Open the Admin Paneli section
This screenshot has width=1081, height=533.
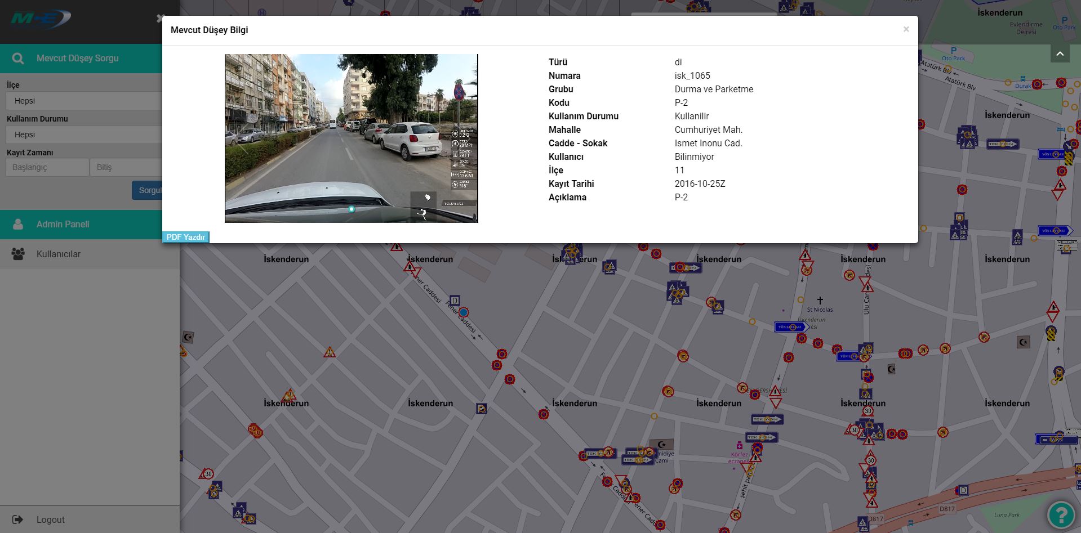coord(81,224)
